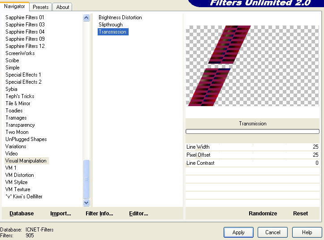Reset the filter parameters
The width and height of the screenshot is (324, 240).
click(300, 213)
